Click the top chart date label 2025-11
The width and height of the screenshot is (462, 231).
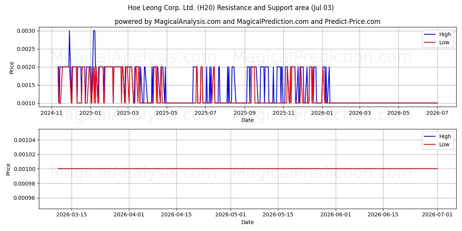tap(283, 113)
